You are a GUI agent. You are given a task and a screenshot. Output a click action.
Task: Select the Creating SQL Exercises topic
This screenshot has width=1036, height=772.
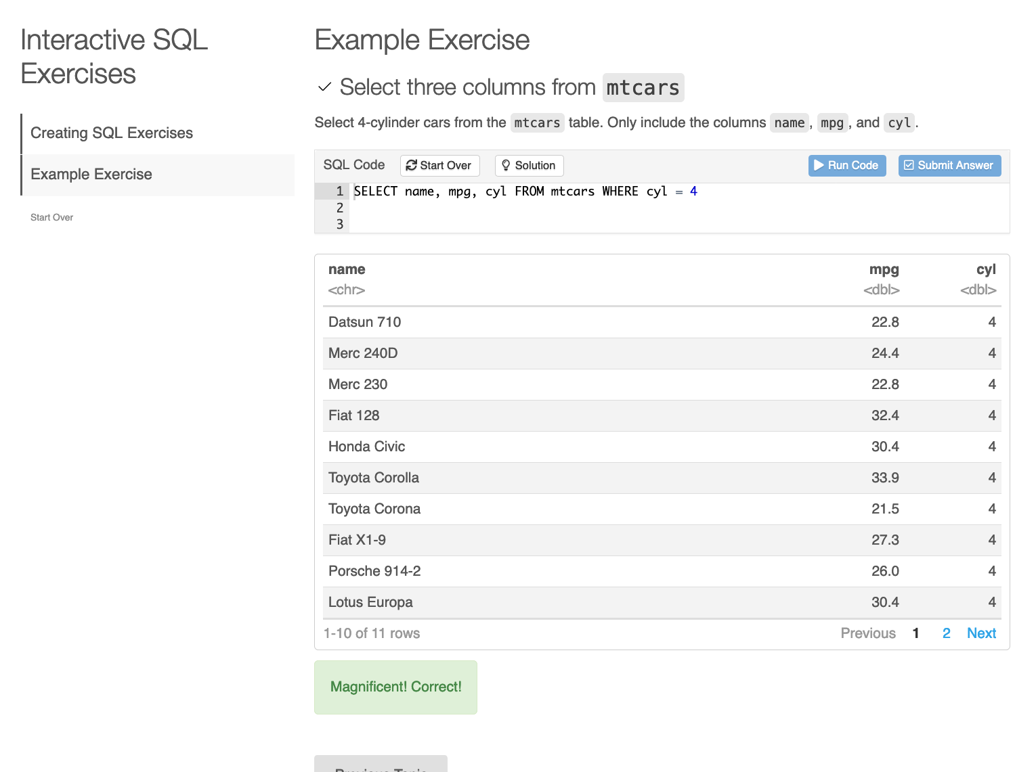[x=112, y=133]
